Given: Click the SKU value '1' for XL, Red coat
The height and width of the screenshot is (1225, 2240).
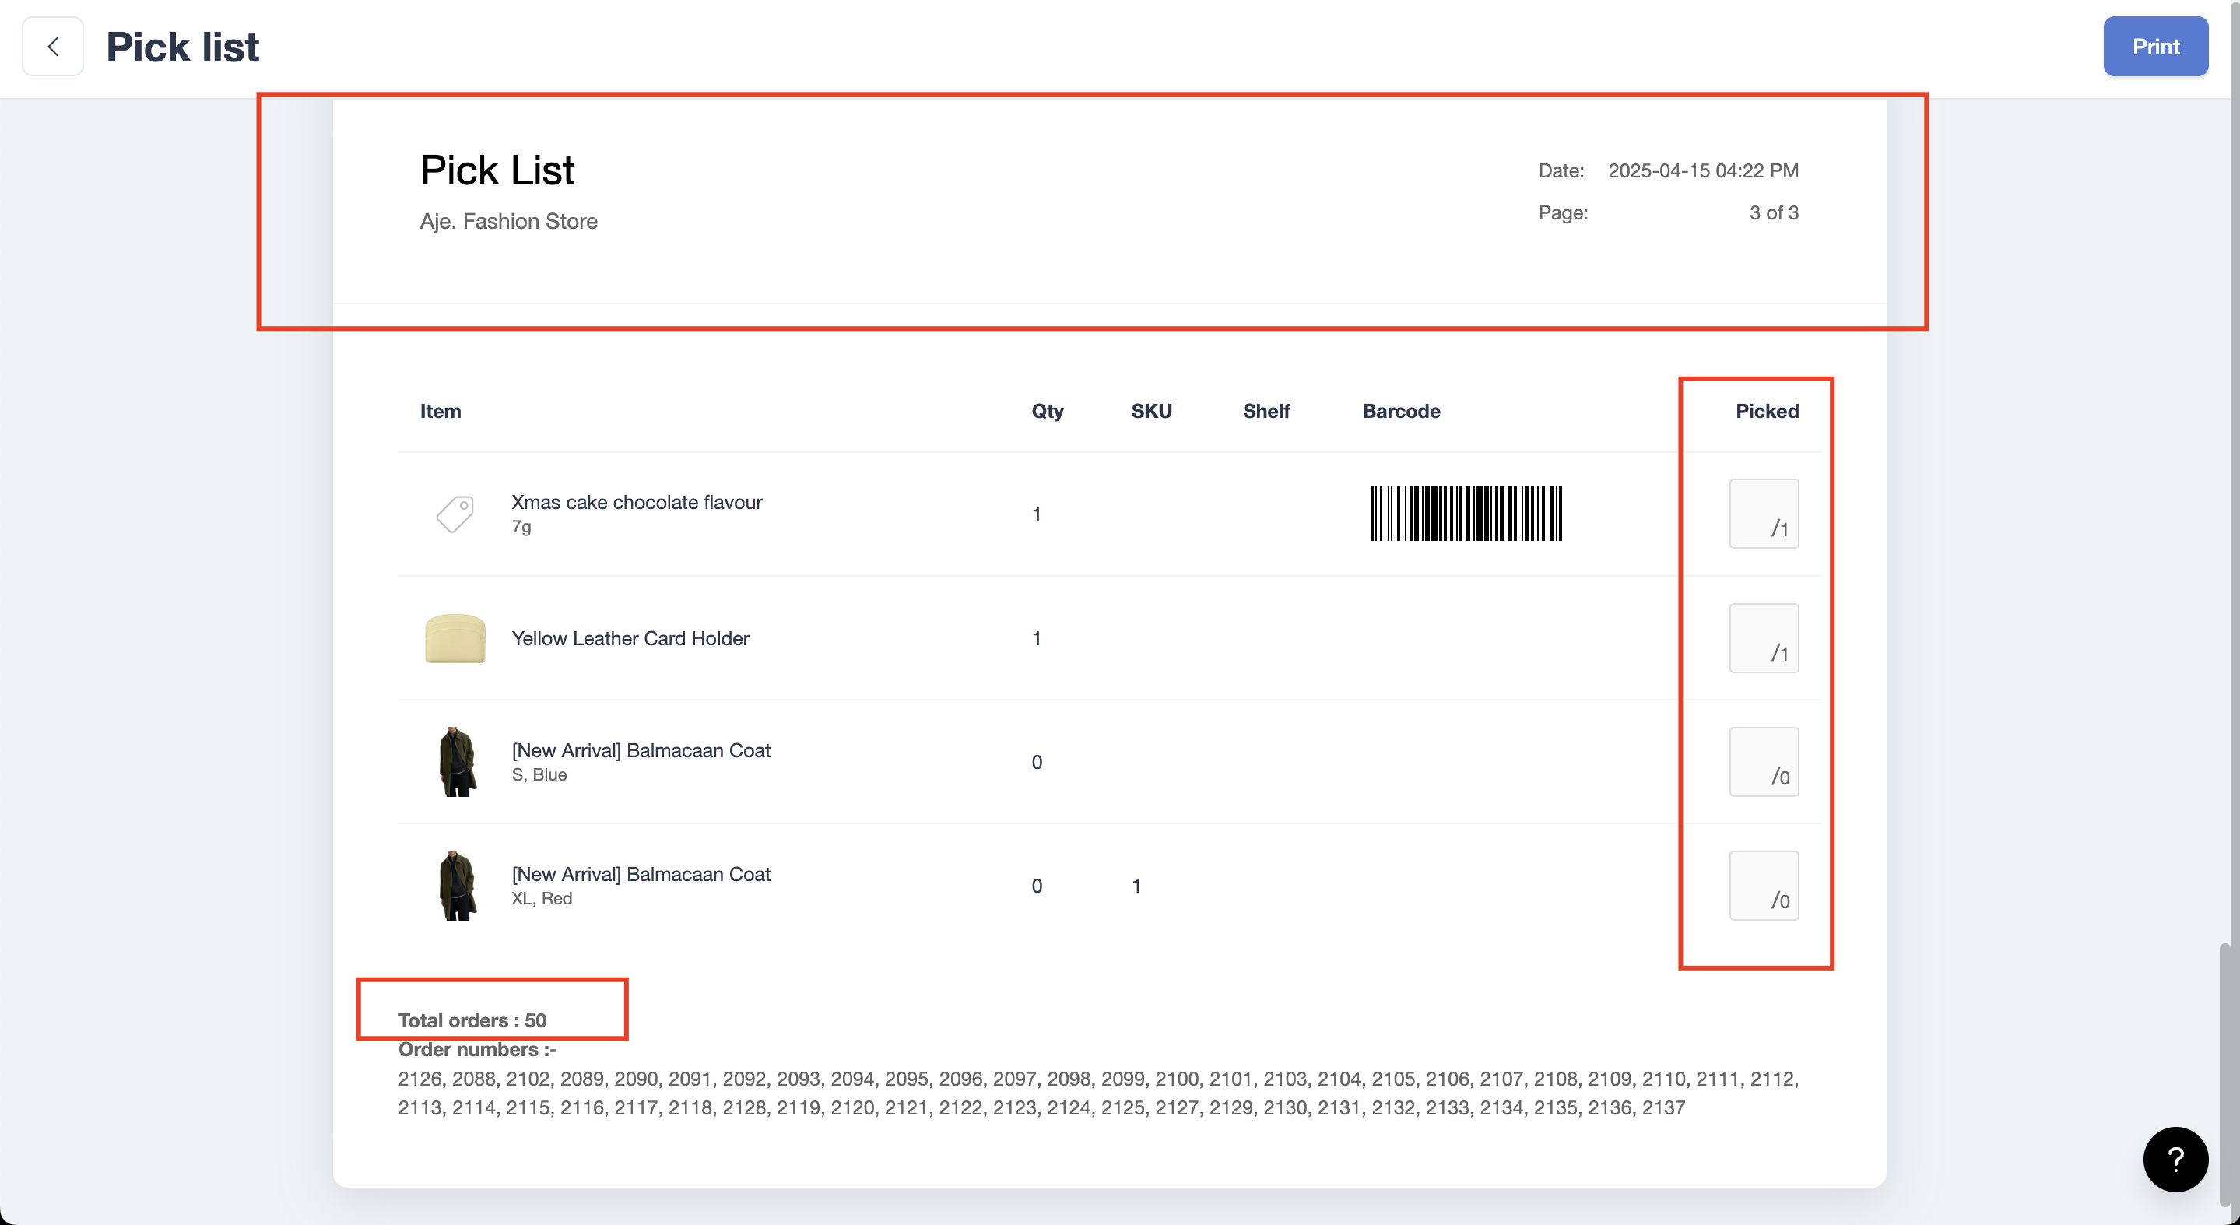Looking at the screenshot, I should (x=1136, y=886).
